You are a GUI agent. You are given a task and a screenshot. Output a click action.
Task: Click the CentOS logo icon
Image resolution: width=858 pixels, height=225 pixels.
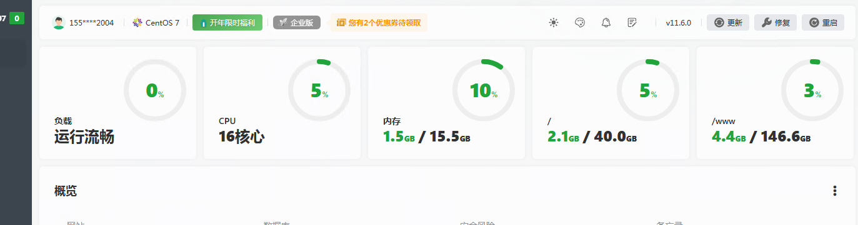137,23
